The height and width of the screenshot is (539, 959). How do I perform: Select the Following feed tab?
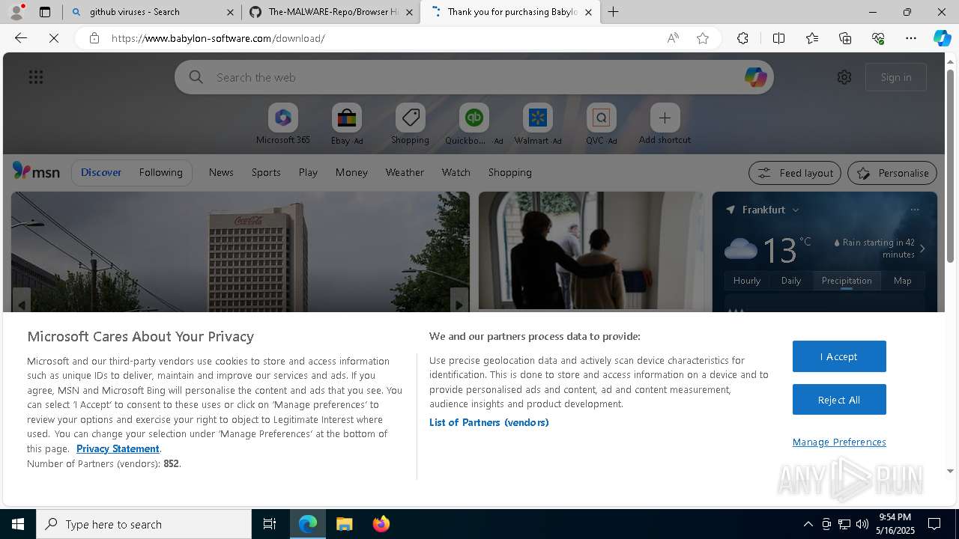[160, 172]
